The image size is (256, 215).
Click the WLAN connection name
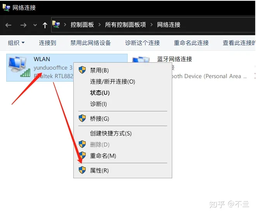click(x=42, y=59)
